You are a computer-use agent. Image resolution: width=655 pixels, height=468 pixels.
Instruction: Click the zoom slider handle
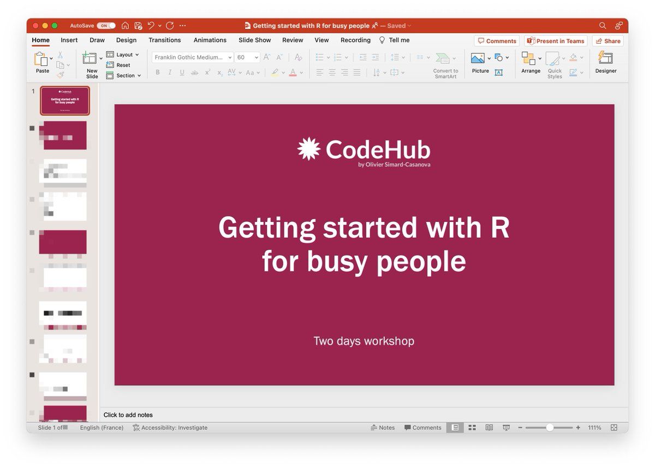pyautogui.click(x=550, y=428)
